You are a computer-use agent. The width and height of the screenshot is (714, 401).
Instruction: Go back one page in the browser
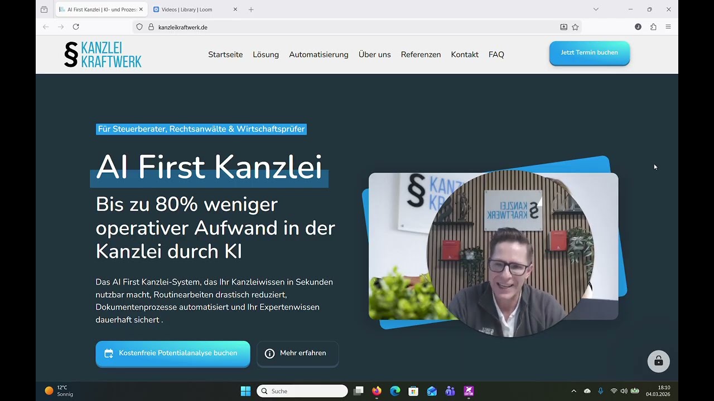pyautogui.click(x=46, y=27)
